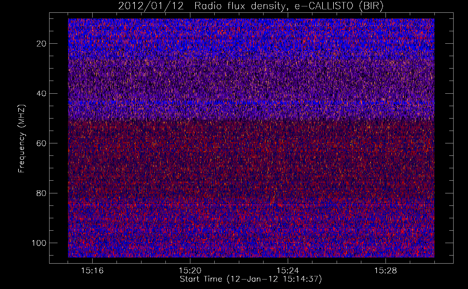Click the 15:16 time tick label
Viewport: 468px width, 289px height.
pos(92,271)
